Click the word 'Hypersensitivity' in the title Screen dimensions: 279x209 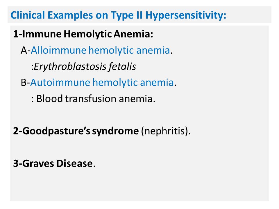186,15
